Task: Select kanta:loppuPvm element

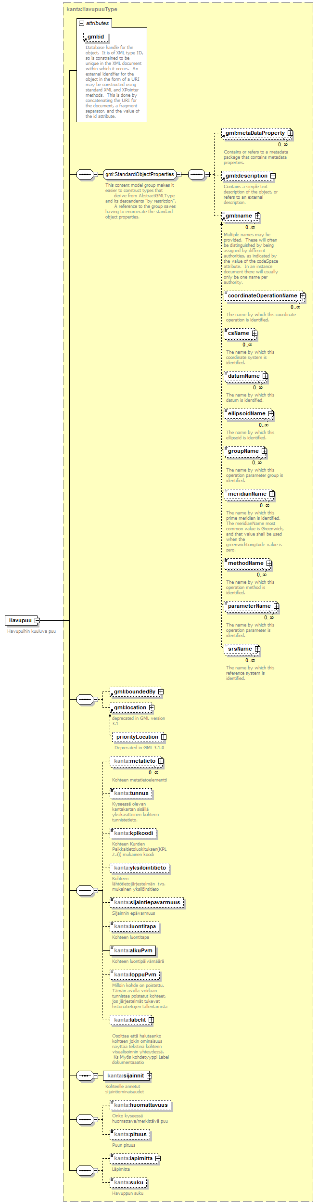Action: (x=135, y=974)
